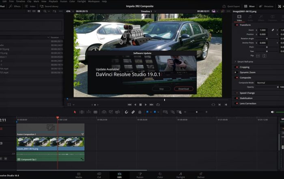This screenshot has width=284, height=179.
Task: Open the Fusion page tab
Action: point(140,175)
